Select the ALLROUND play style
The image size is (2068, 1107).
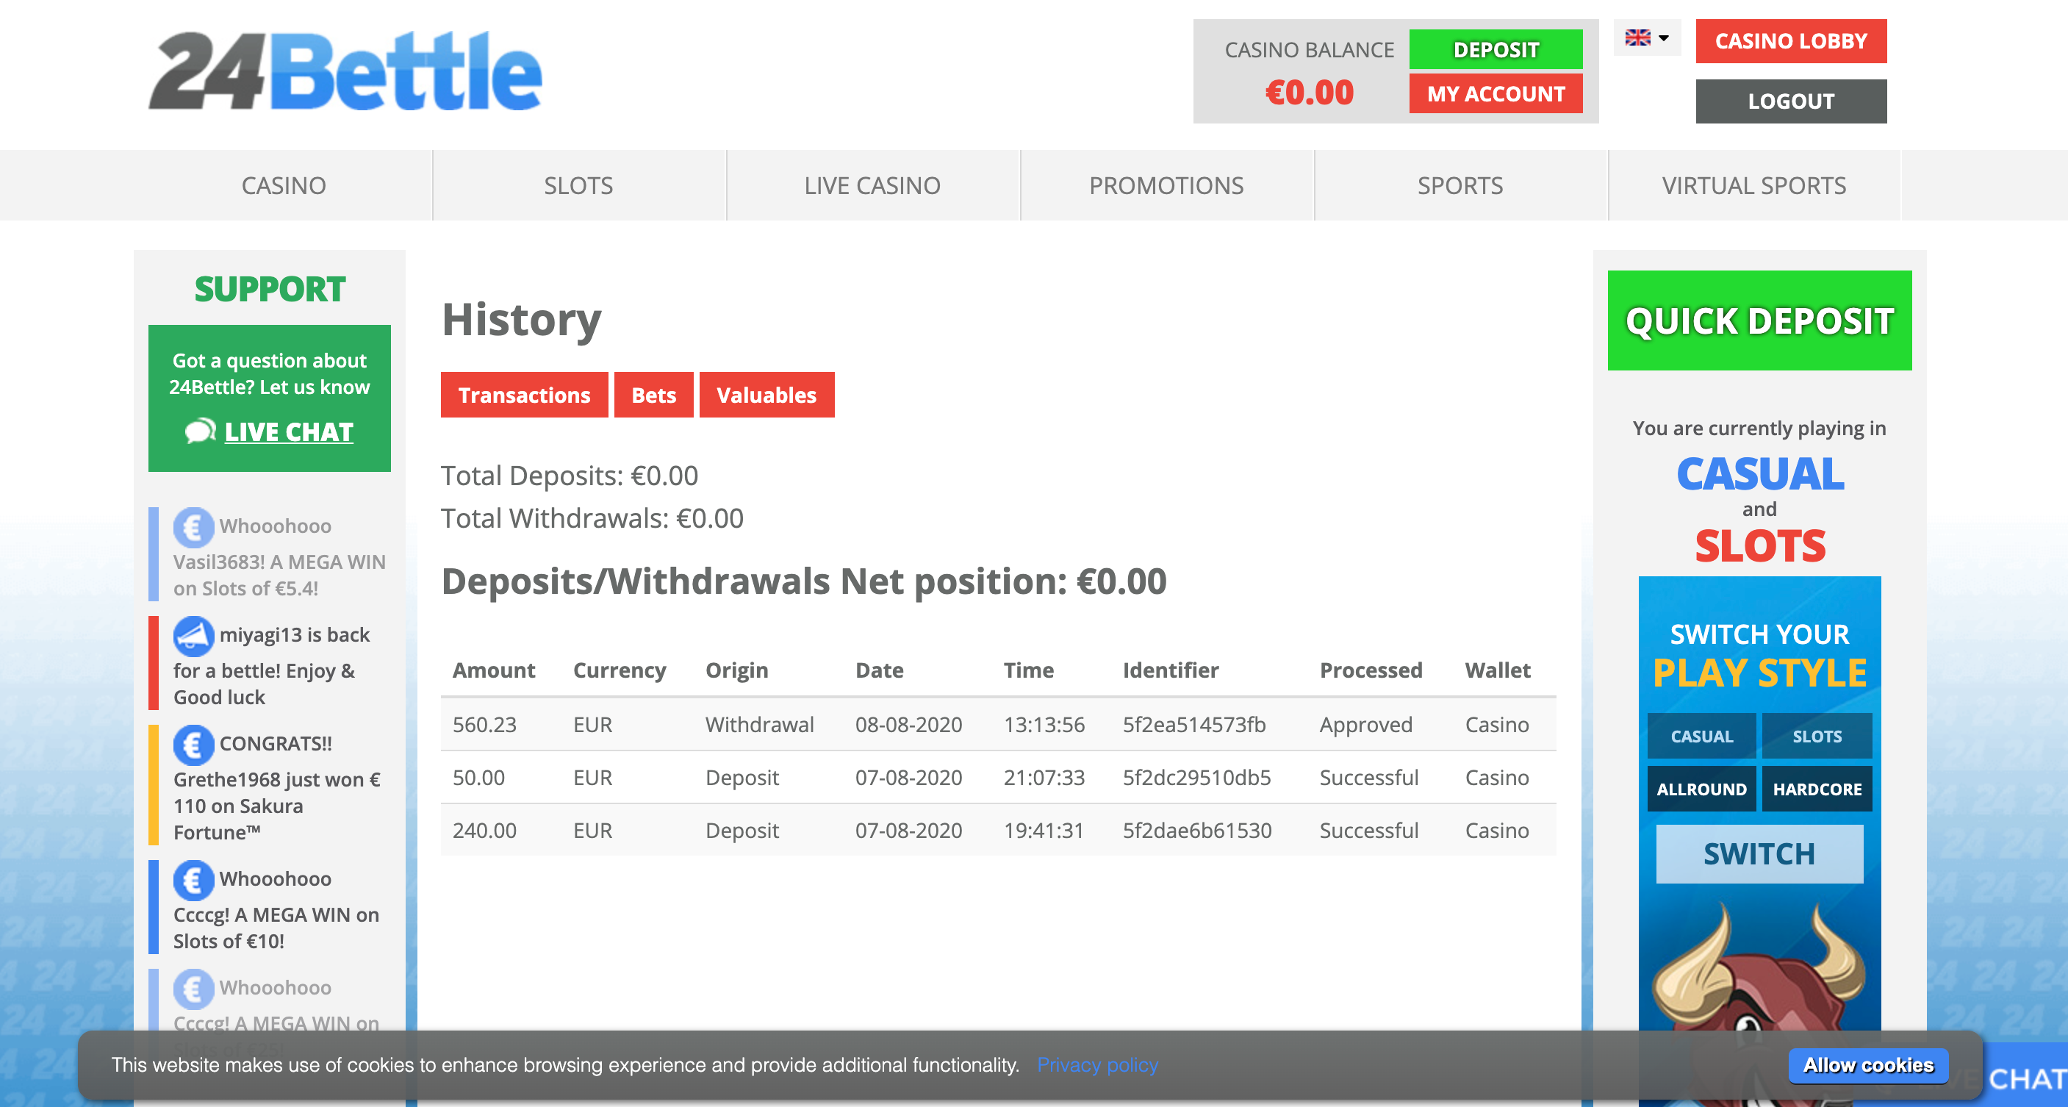tap(1701, 789)
